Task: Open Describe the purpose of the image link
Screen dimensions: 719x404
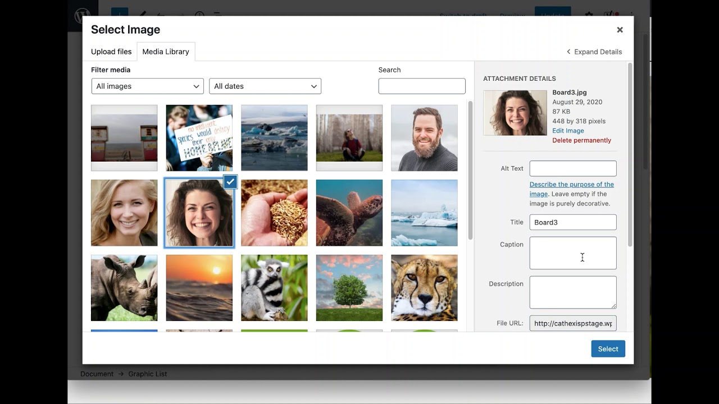Action: (x=571, y=189)
